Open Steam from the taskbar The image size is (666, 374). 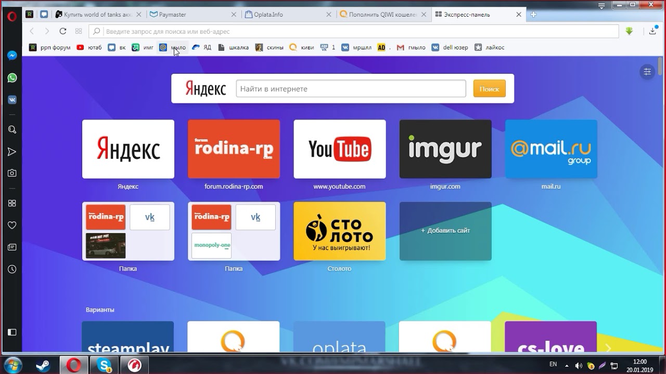(x=44, y=364)
